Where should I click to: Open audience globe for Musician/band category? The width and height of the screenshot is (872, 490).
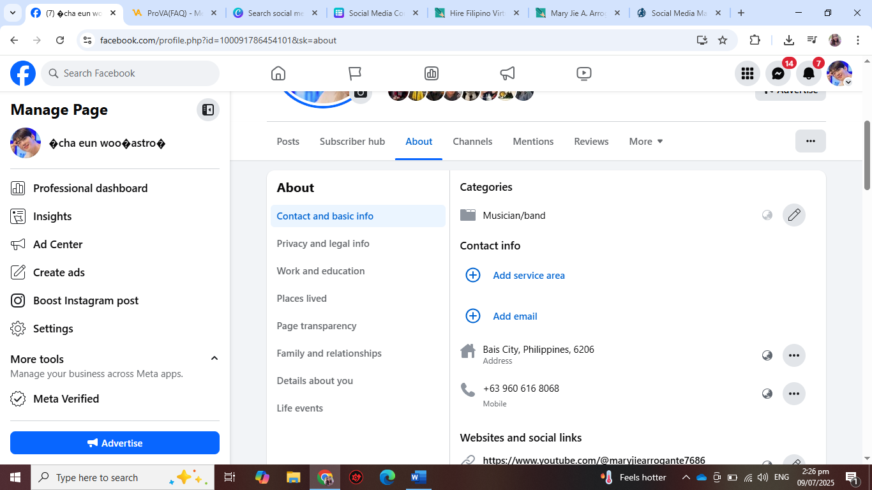tap(767, 215)
